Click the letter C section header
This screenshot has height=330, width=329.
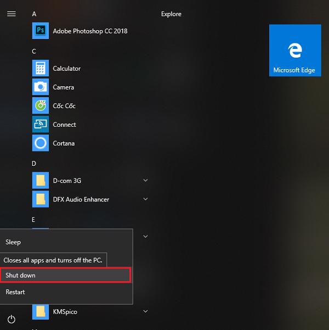[x=34, y=51]
